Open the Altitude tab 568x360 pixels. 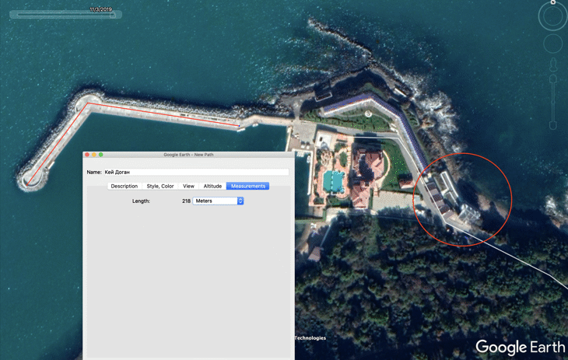click(x=212, y=186)
